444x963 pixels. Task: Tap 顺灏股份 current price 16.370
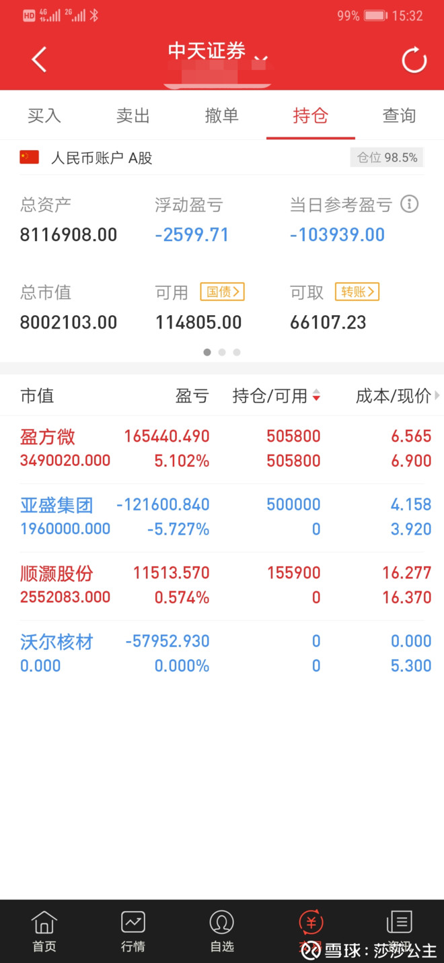click(x=407, y=597)
